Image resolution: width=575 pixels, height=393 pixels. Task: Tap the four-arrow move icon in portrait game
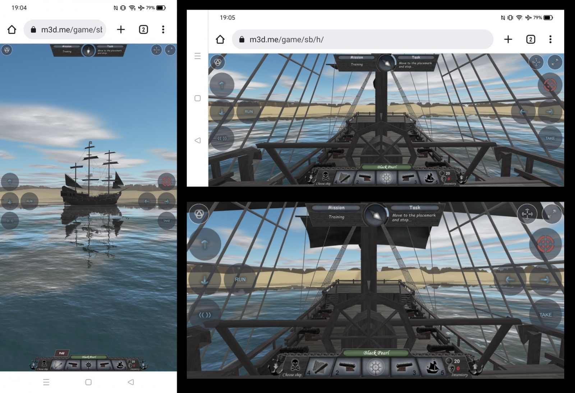(156, 50)
